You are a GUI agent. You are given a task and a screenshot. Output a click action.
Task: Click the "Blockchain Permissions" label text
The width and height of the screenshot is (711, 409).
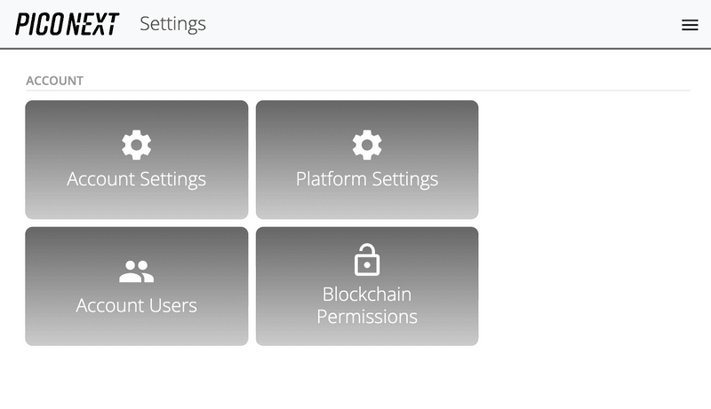click(367, 304)
